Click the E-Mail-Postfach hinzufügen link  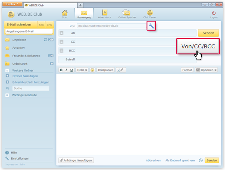[31, 82]
